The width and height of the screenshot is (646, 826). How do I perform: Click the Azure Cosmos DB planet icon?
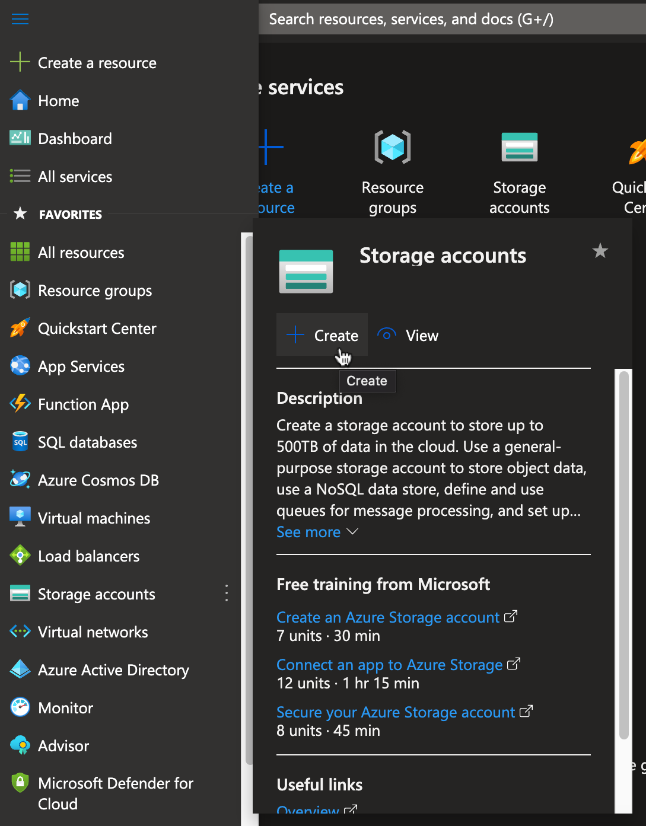20,480
